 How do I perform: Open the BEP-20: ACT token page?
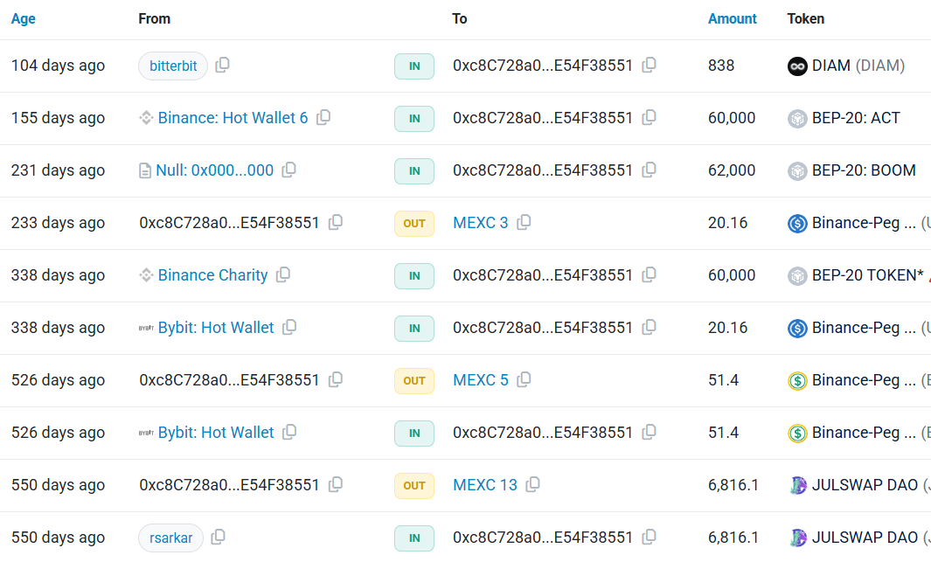pos(856,118)
